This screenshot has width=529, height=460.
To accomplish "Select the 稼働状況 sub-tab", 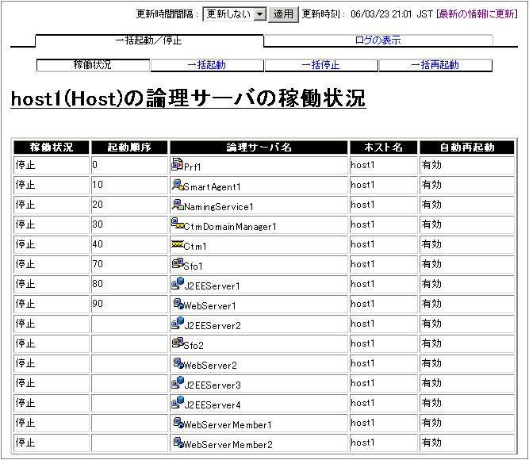I will click(x=93, y=65).
